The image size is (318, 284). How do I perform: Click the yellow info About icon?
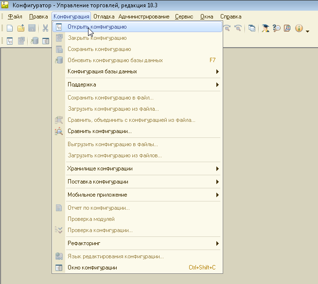point(299,28)
